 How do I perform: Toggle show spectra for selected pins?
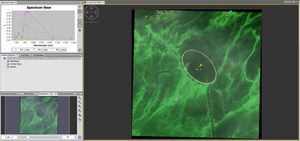80,16
